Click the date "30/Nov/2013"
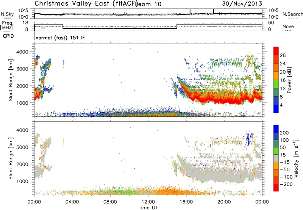 pyautogui.click(x=242, y=4)
